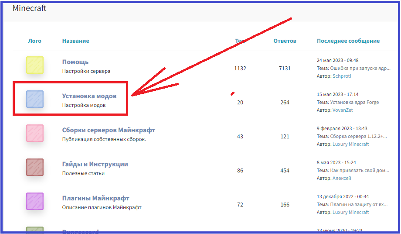Viewport: 401px width, 234px height.
Task: Click the topic count 72
Action: (x=240, y=205)
